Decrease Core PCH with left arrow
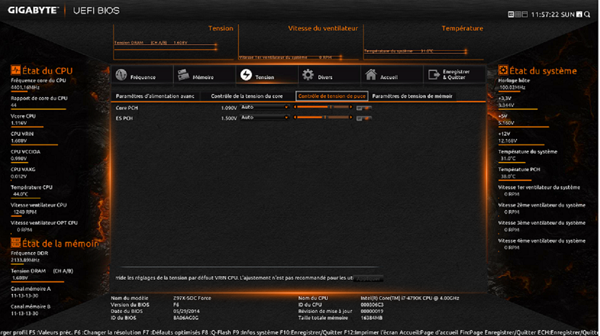 click(x=295, y=107)
